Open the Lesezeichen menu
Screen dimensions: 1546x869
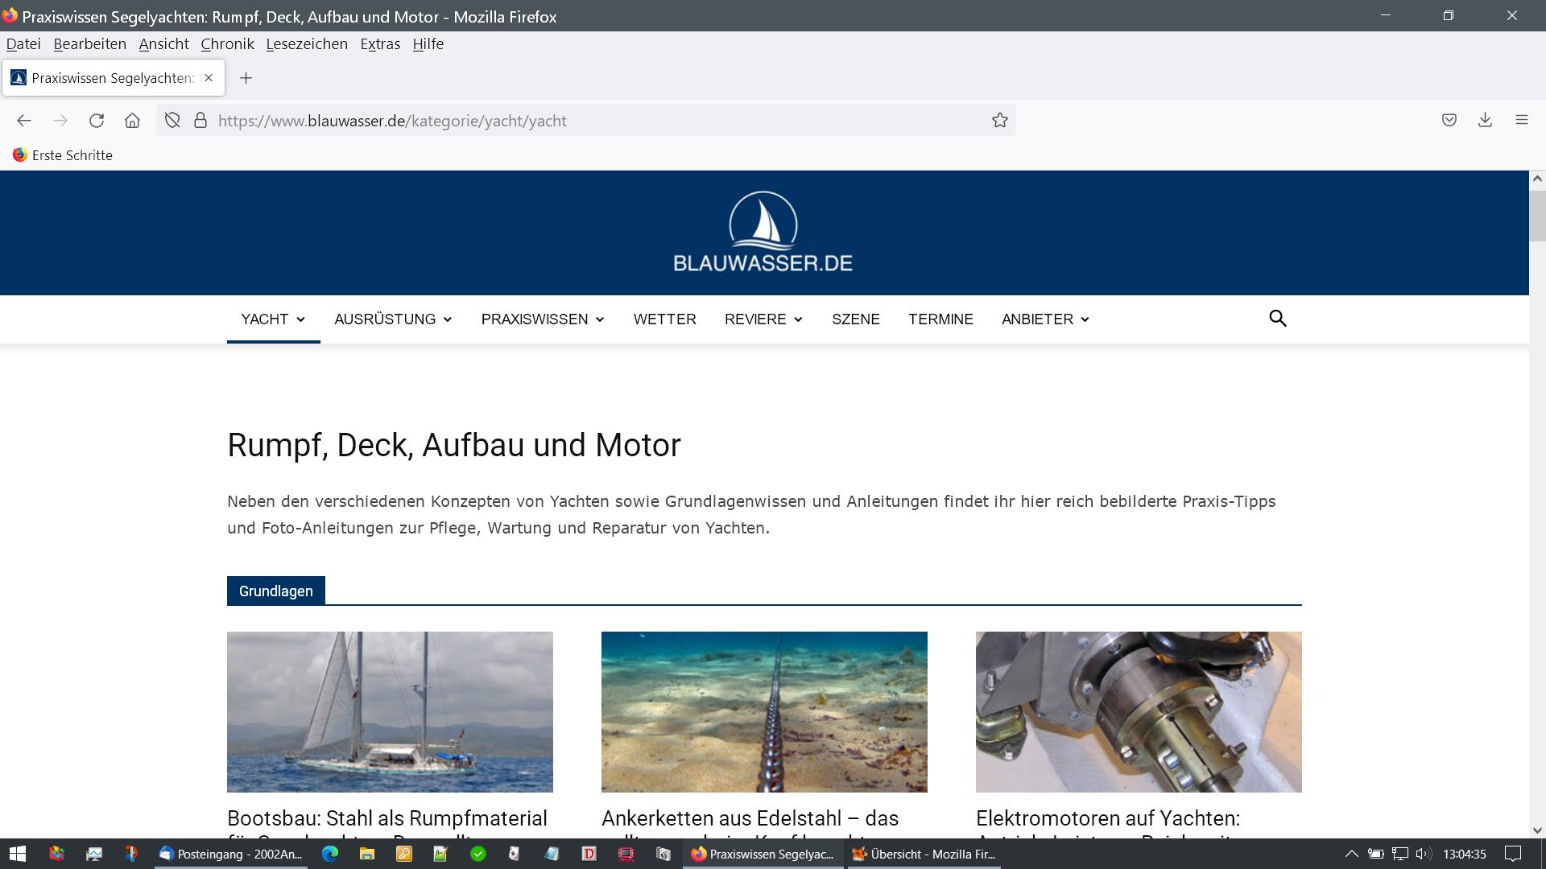tap(307, 44)
